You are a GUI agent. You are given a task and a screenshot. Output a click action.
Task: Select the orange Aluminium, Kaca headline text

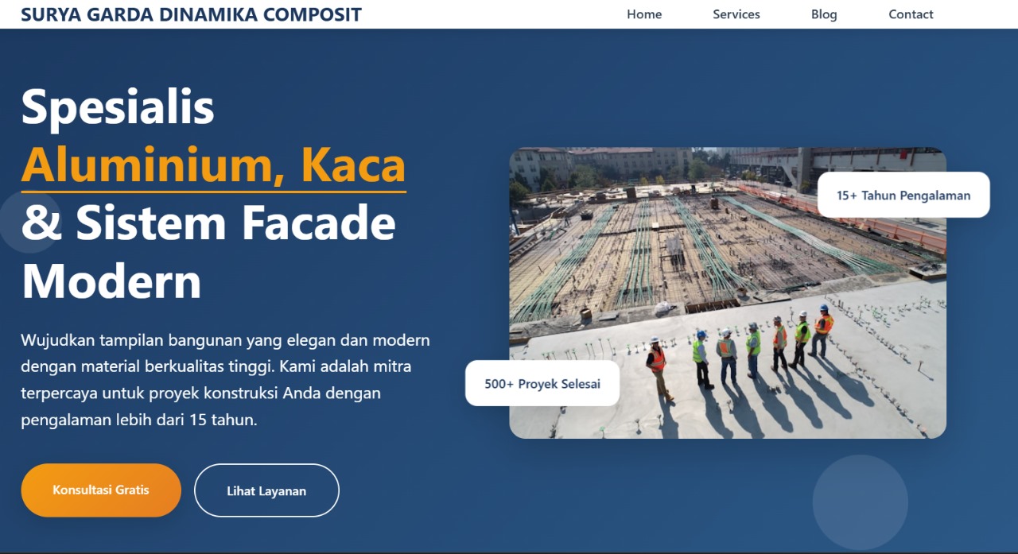tap(213, 165)
